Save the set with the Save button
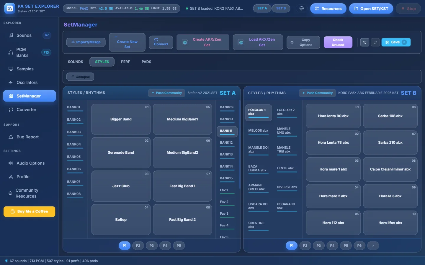The width and height of the screenshot is (425, 265). (396, 42)
